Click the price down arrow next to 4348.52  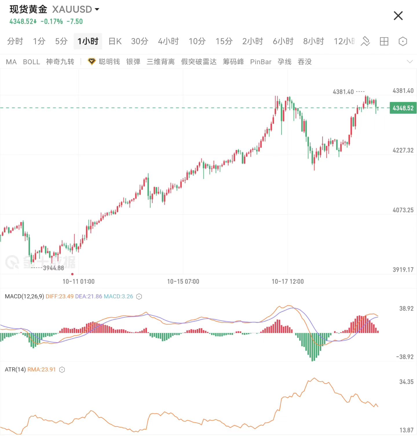pos(35,21)
